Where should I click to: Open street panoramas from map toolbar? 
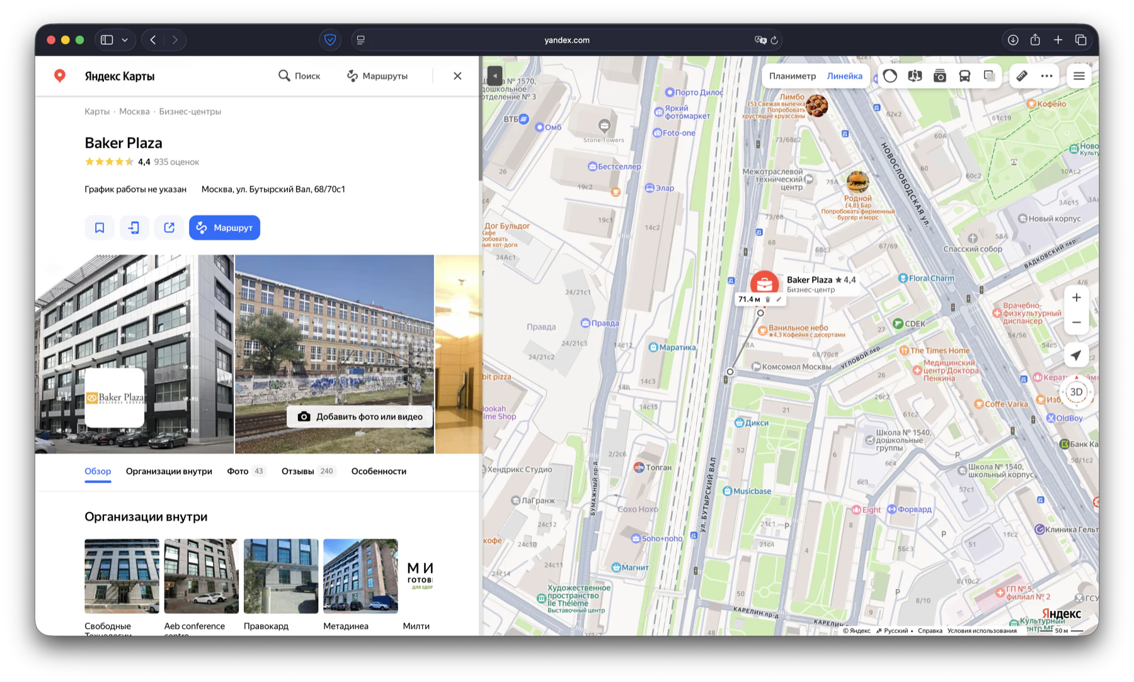click(915, 76)
